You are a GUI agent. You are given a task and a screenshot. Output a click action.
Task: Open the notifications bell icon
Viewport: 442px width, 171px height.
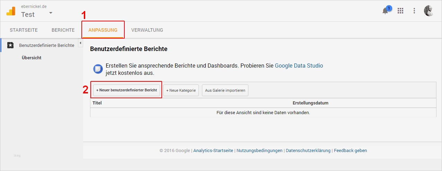pyautogui.click(x=385, y=11)
